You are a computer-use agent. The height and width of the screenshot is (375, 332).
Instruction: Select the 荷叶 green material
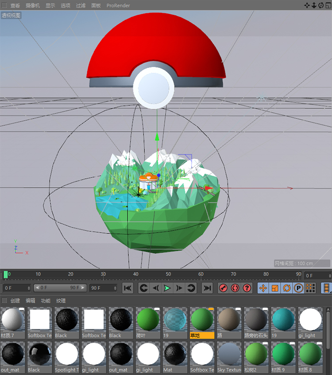pos(148,323)
